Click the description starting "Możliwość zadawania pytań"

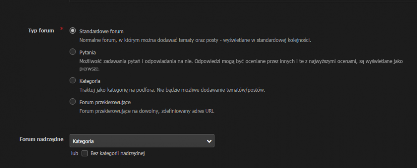[241, 62]
